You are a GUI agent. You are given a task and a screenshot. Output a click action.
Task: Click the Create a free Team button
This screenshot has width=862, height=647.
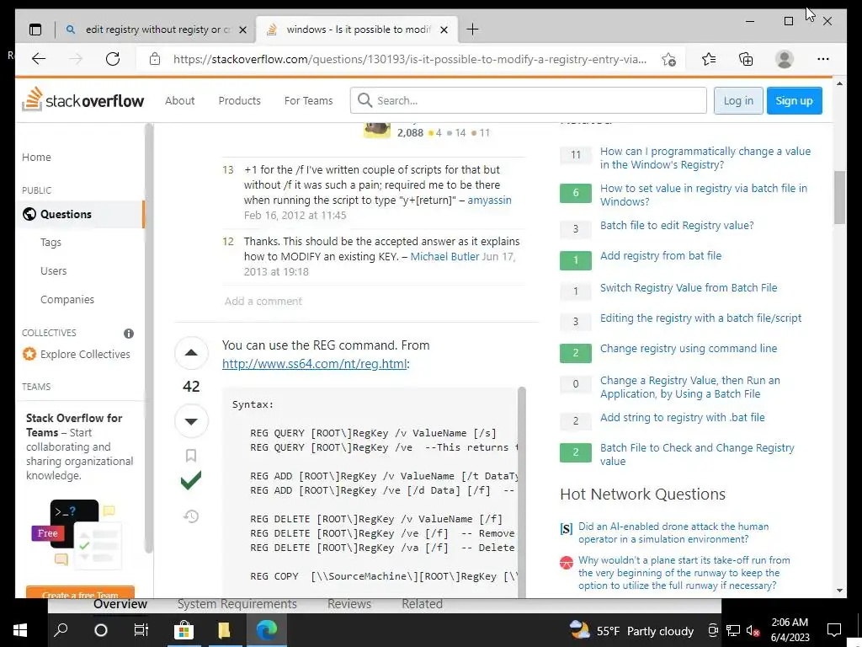point(80,593)
